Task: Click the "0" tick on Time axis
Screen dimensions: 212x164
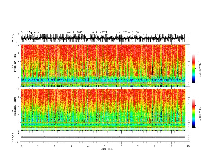Action: coord(21,146)
